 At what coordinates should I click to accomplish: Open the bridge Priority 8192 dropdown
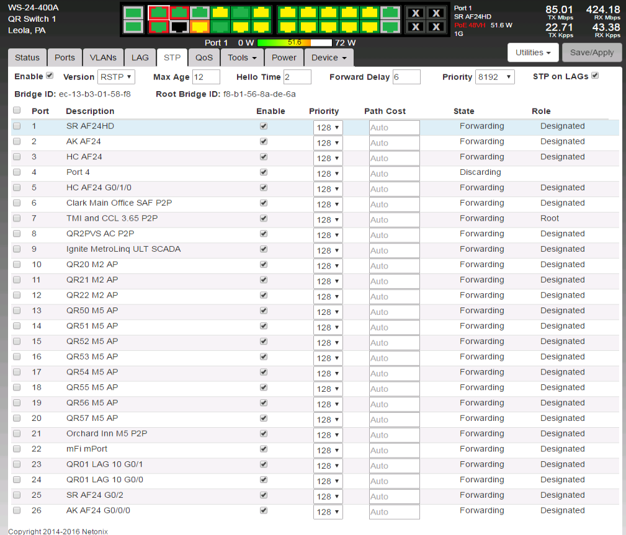pos(494,77)
